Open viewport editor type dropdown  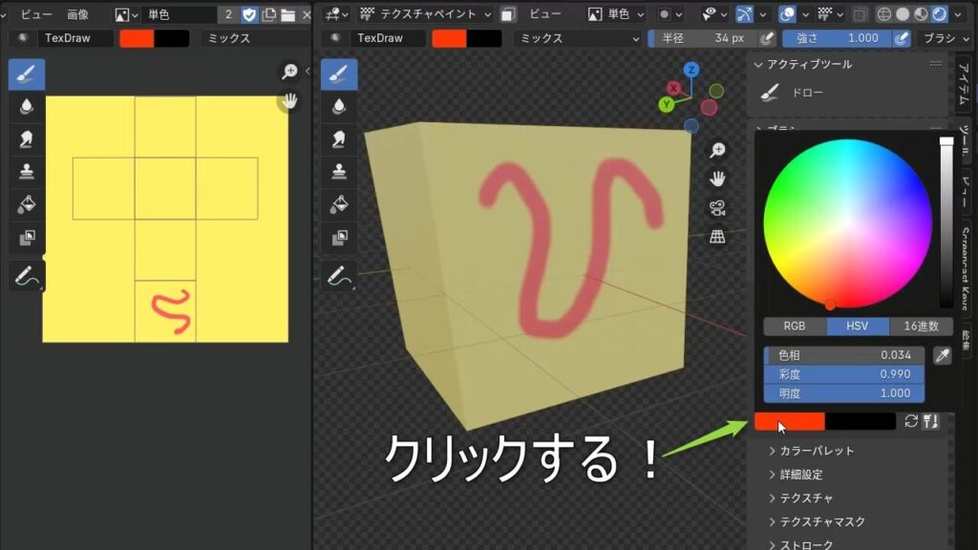click(x=337, y=13)
